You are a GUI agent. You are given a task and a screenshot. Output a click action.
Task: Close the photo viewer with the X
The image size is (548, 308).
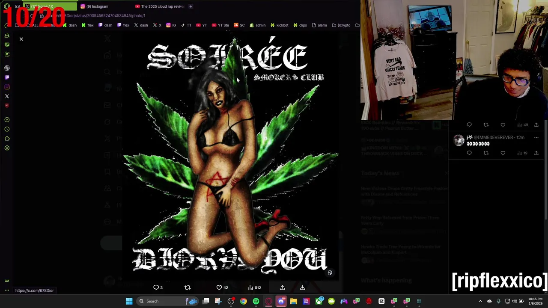21,39
